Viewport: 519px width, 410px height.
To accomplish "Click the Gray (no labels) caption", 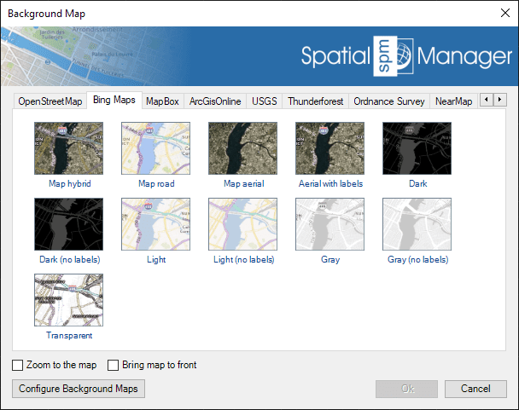I will 418,260.
